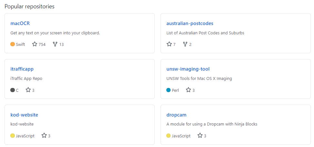Click the orange Swift language dot
314x147 pixels.
[13, 44]
